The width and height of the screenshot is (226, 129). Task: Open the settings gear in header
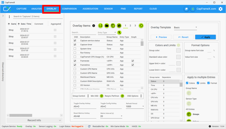(x=221, y=9)
